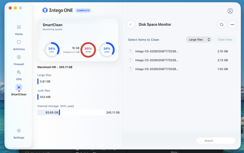Close the Intego window with red button

tap(10, 8)
